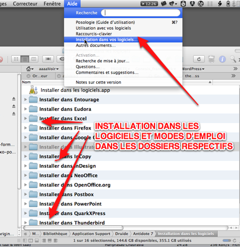Click Application Support in the path bar

(91, 234)
